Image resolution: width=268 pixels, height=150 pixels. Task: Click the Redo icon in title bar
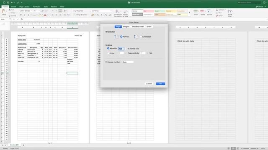click(x=18, y=2)
